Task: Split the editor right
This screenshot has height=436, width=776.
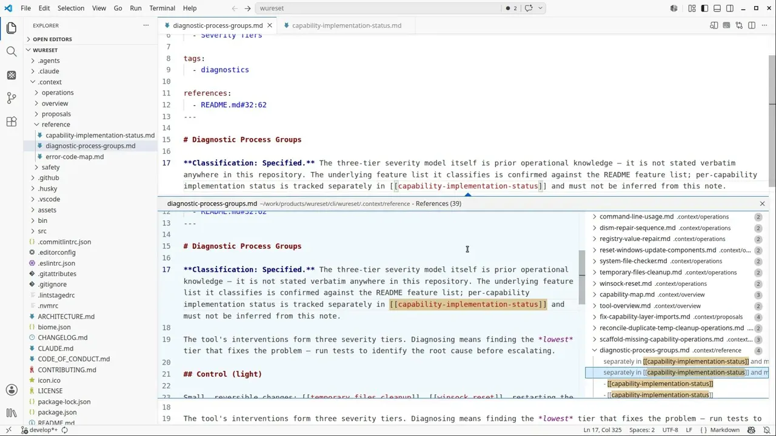Action: pos(752,25)
